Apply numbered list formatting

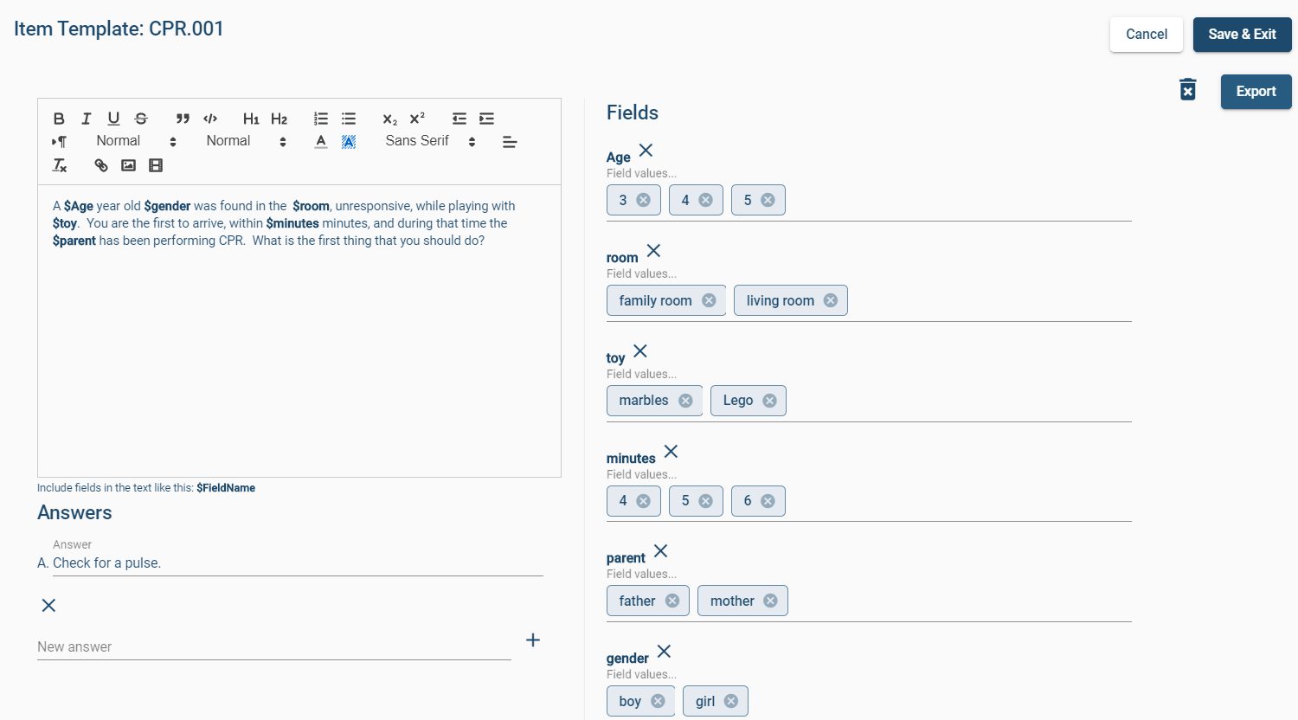click(321, 119)
